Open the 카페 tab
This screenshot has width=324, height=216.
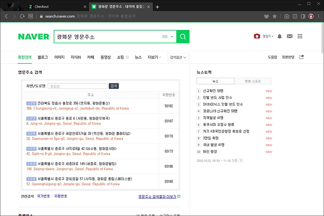click(x=90, y=57)
